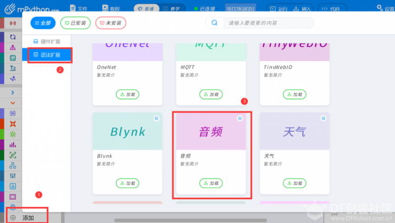Select the 已安装 filter
Screen dimensions: 395x223
pyautogui.click(x=75, y=23)
